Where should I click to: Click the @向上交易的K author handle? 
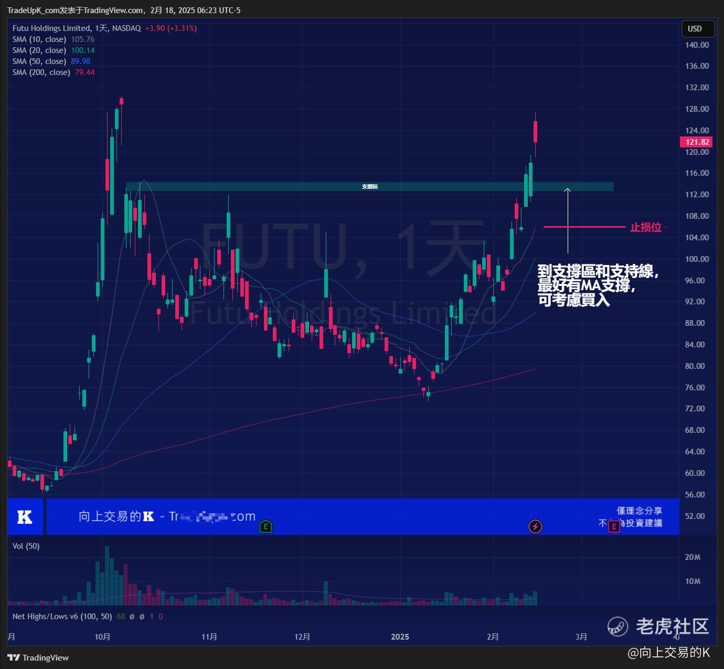coord(669,652)
